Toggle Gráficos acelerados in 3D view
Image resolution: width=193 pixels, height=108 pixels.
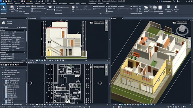(174, 23)
